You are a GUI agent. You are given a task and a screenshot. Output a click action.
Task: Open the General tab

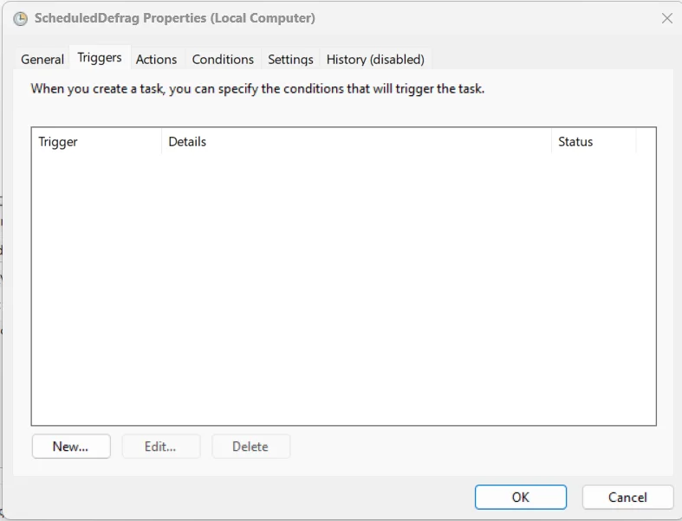pos(42,59)
